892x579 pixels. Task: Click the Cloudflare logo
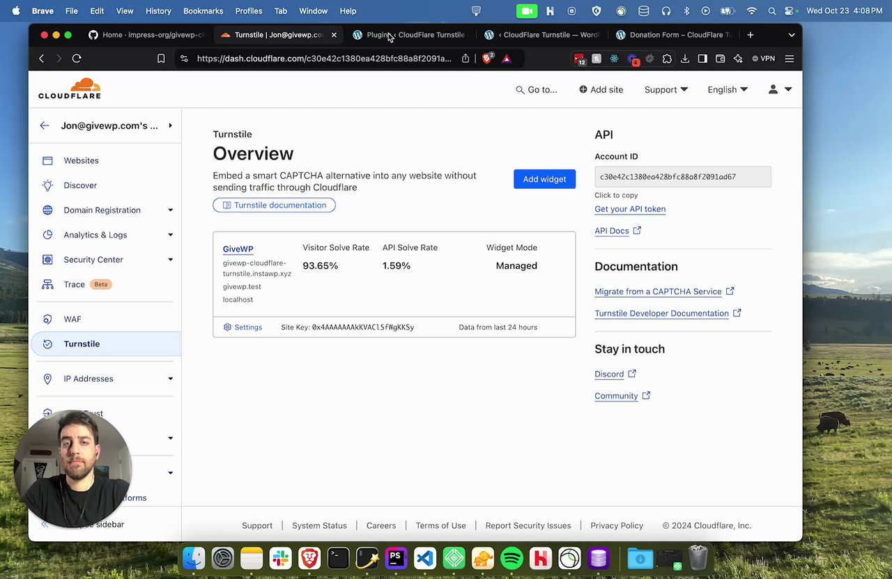point(70,88)
